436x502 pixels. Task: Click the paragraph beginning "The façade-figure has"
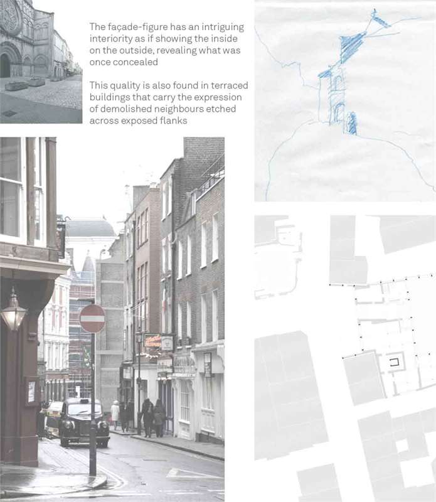tap(166, 45)
